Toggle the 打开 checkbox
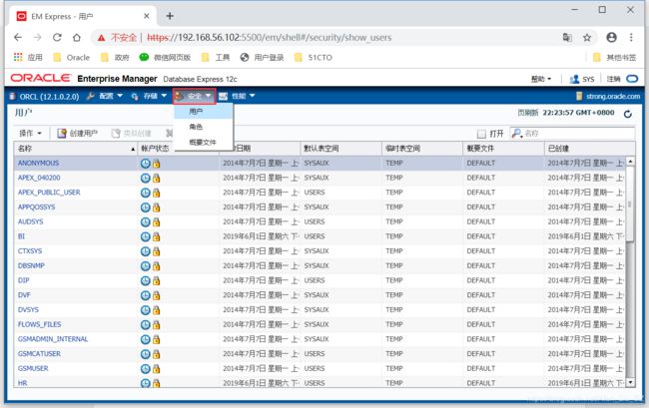The width and height of the screenshot is (649, 408). tap(481, 134)
